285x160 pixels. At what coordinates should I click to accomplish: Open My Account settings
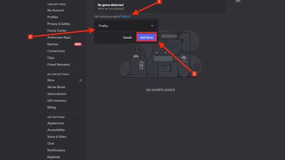(x=55, y=10)
